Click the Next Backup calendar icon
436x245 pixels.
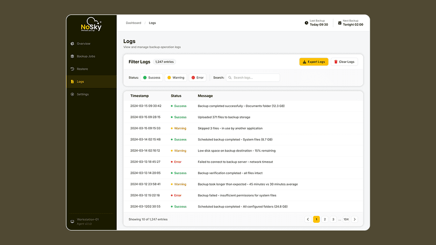coord(340,23)
